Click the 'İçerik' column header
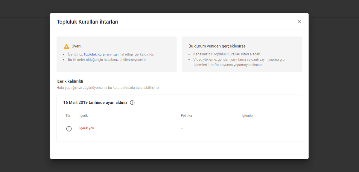Viewport: 359px width, 172px height. pos(83,116)
